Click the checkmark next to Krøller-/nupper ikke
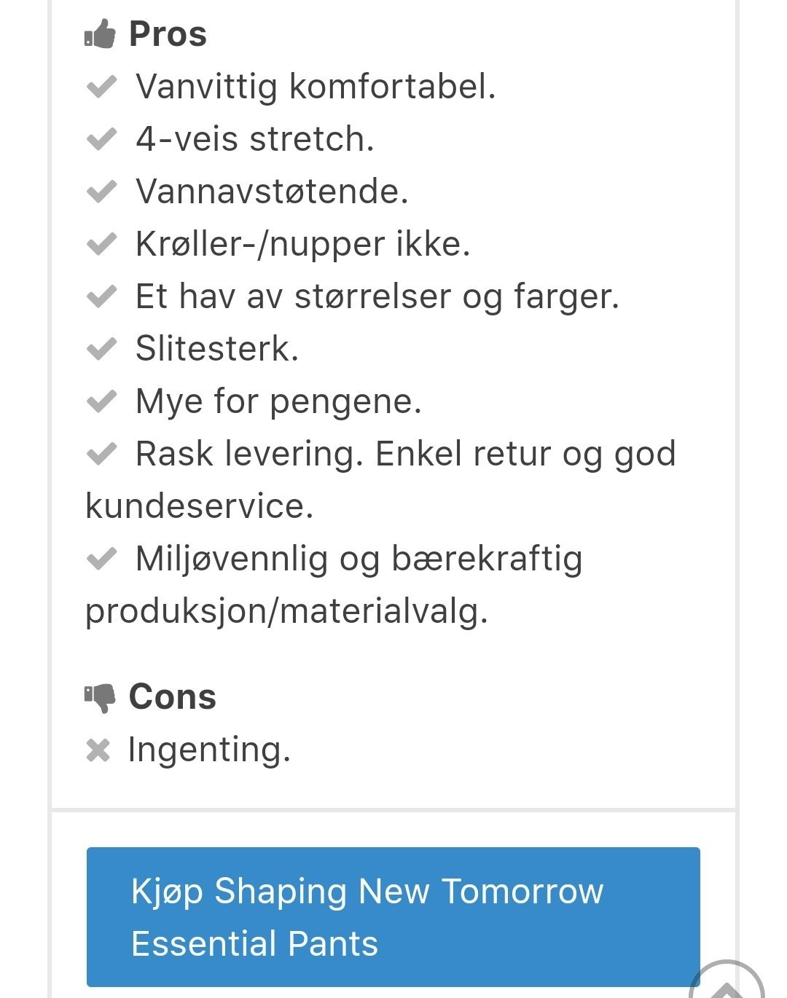787x998 pixels. pos(101,244)
